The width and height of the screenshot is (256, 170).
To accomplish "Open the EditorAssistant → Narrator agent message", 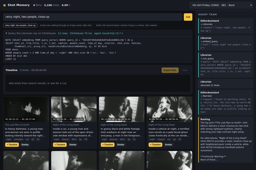I will [x=226, y=102].
